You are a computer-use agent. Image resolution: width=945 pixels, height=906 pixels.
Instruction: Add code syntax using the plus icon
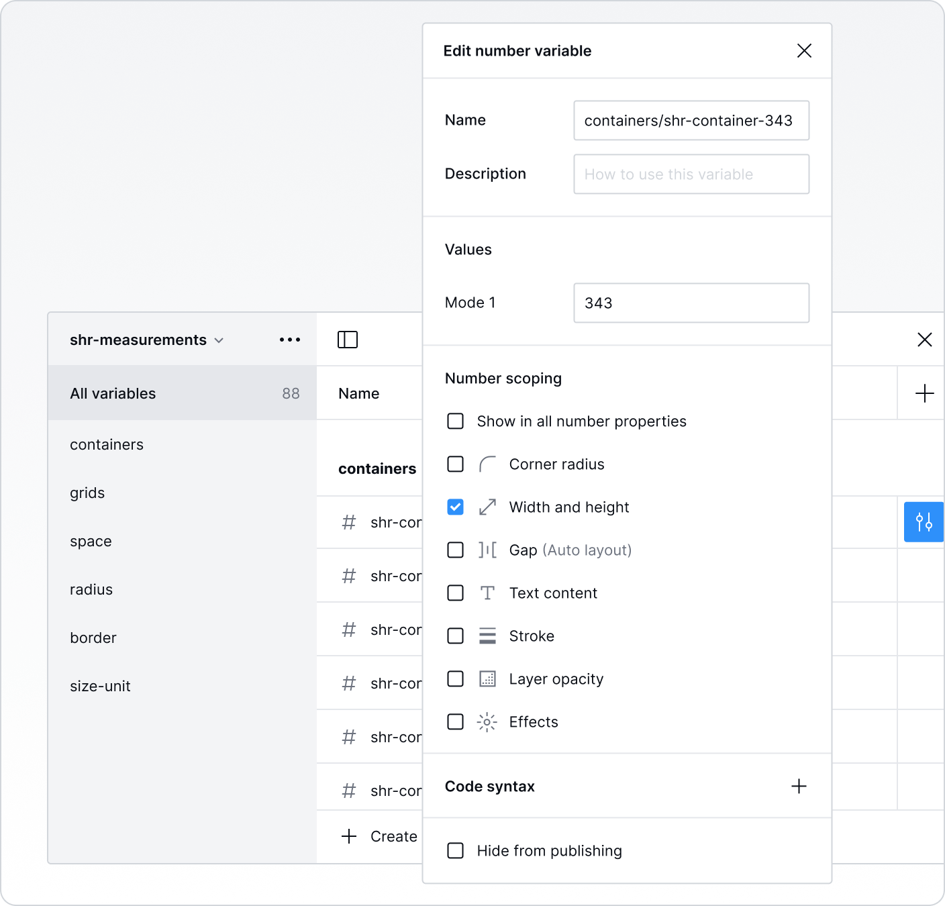coord(799,786)
